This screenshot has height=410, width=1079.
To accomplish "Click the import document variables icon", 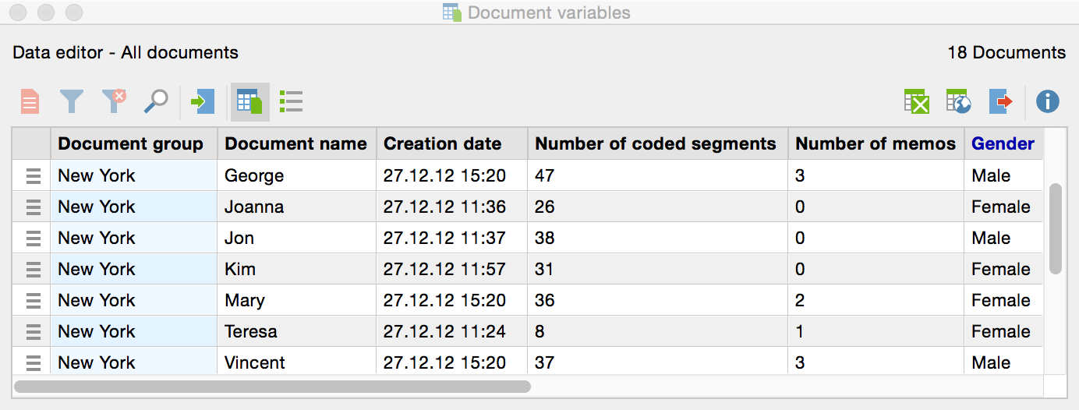I will click(x=203, y=101).
